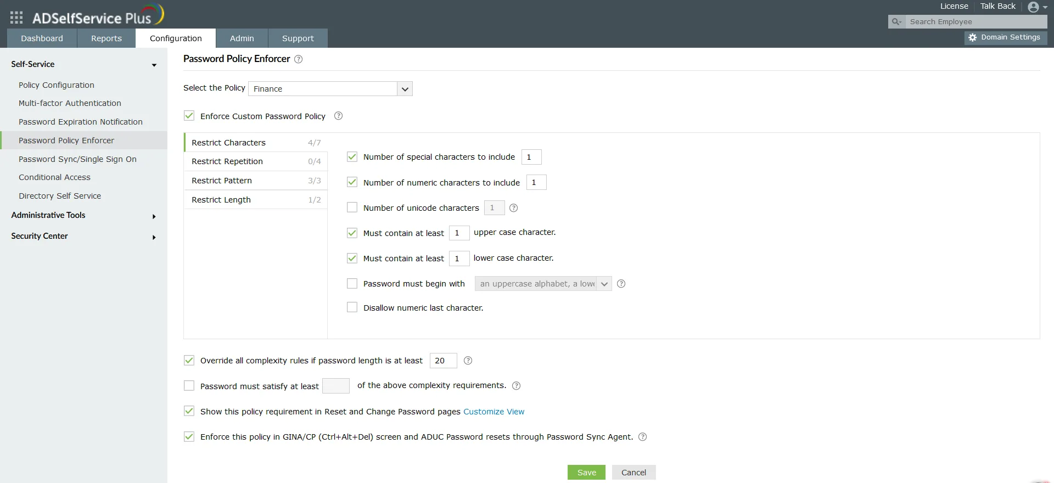
Task: Open Conditional Access in sidebar
Action: 54,177
